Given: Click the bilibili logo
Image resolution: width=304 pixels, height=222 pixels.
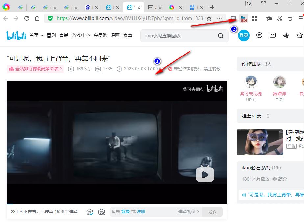Looking at the screenshot, I should pos(16,35).
